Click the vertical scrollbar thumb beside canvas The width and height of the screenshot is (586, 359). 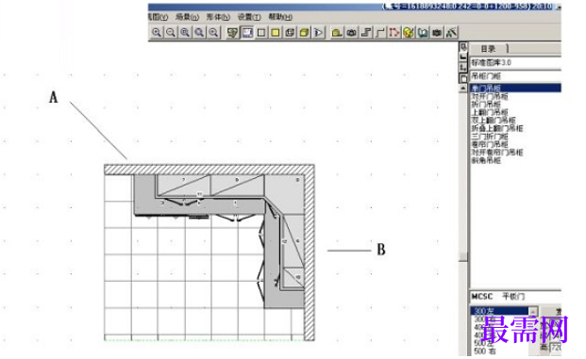click(463, 256)
